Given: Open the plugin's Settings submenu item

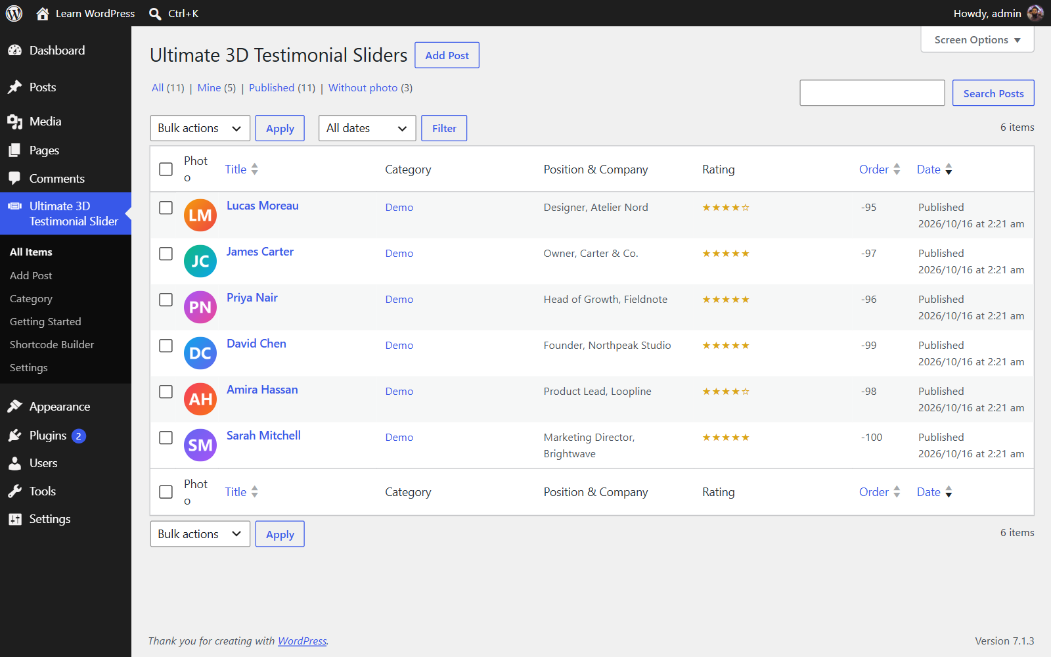Looking at the screenshot, I should point(29,368).
